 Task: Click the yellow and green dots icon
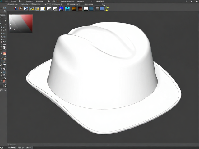107,9
